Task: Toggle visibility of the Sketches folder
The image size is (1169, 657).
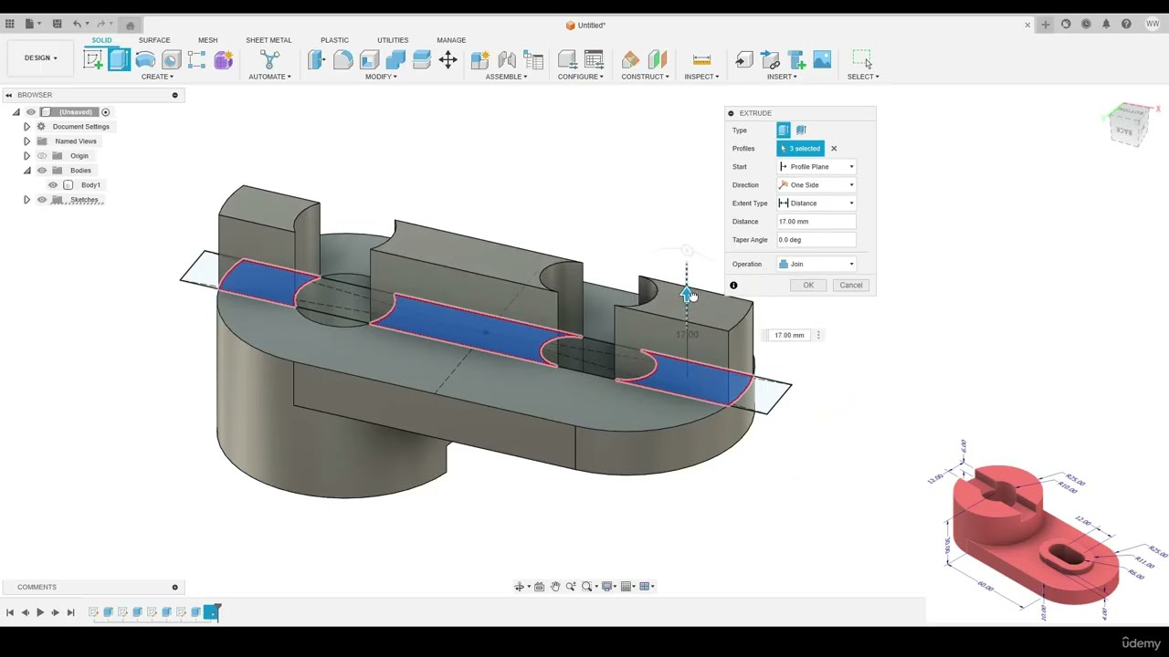Action: [41, 200]
